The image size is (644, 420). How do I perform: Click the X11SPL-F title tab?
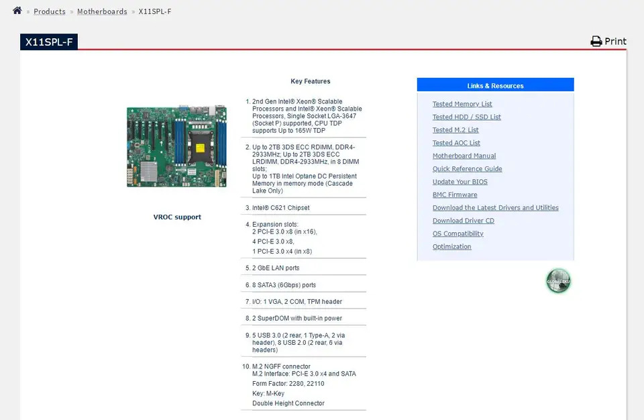49,42
